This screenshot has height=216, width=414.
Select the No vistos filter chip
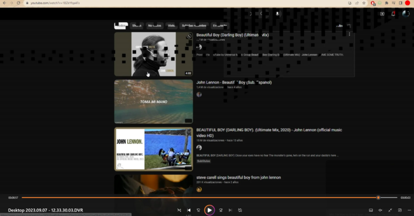pyautogui.click(x=154, y=25)
